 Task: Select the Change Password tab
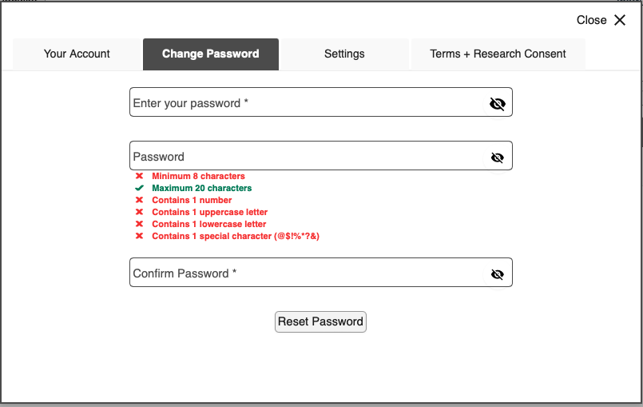[x=211, y=54]
